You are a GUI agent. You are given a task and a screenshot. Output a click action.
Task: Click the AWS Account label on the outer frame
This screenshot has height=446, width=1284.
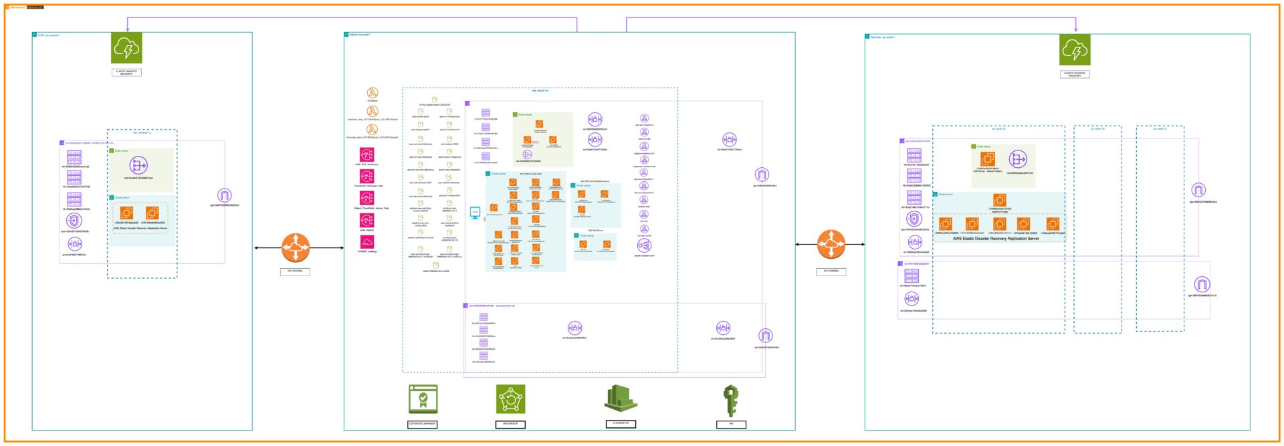17,7
